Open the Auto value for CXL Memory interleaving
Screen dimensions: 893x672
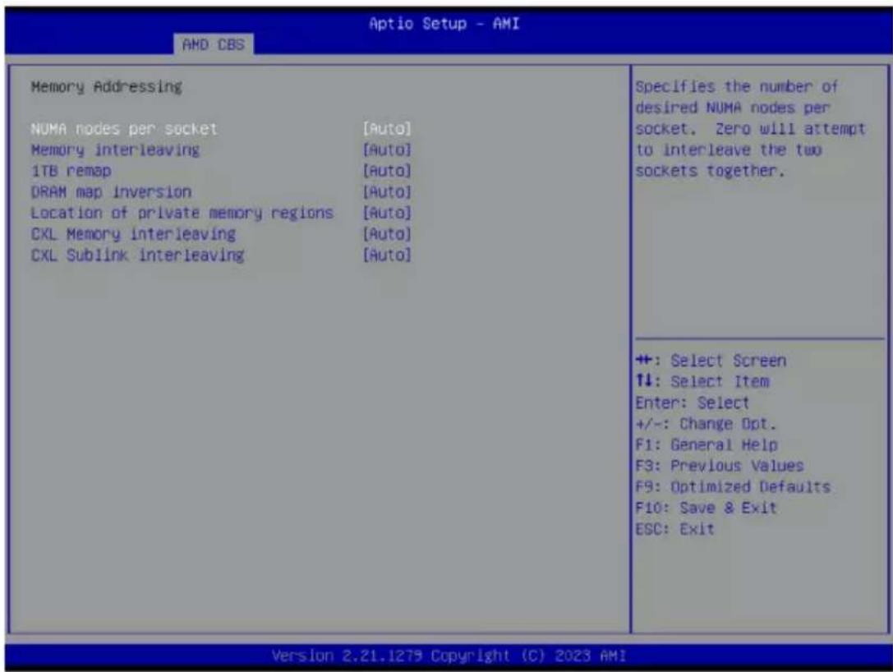tap(387, 234)
